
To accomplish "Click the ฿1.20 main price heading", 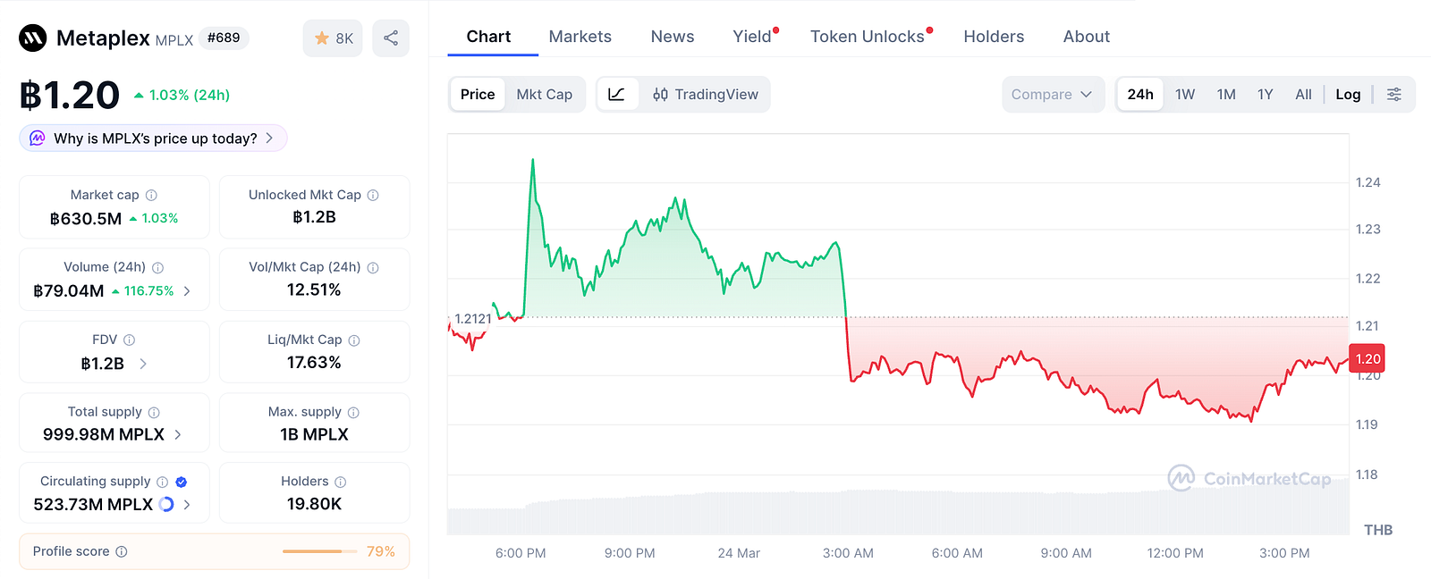I will (70, 96).
